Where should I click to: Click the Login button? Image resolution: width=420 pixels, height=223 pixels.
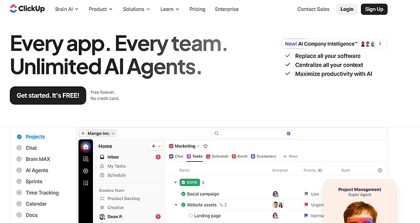(x=347, y=9)
